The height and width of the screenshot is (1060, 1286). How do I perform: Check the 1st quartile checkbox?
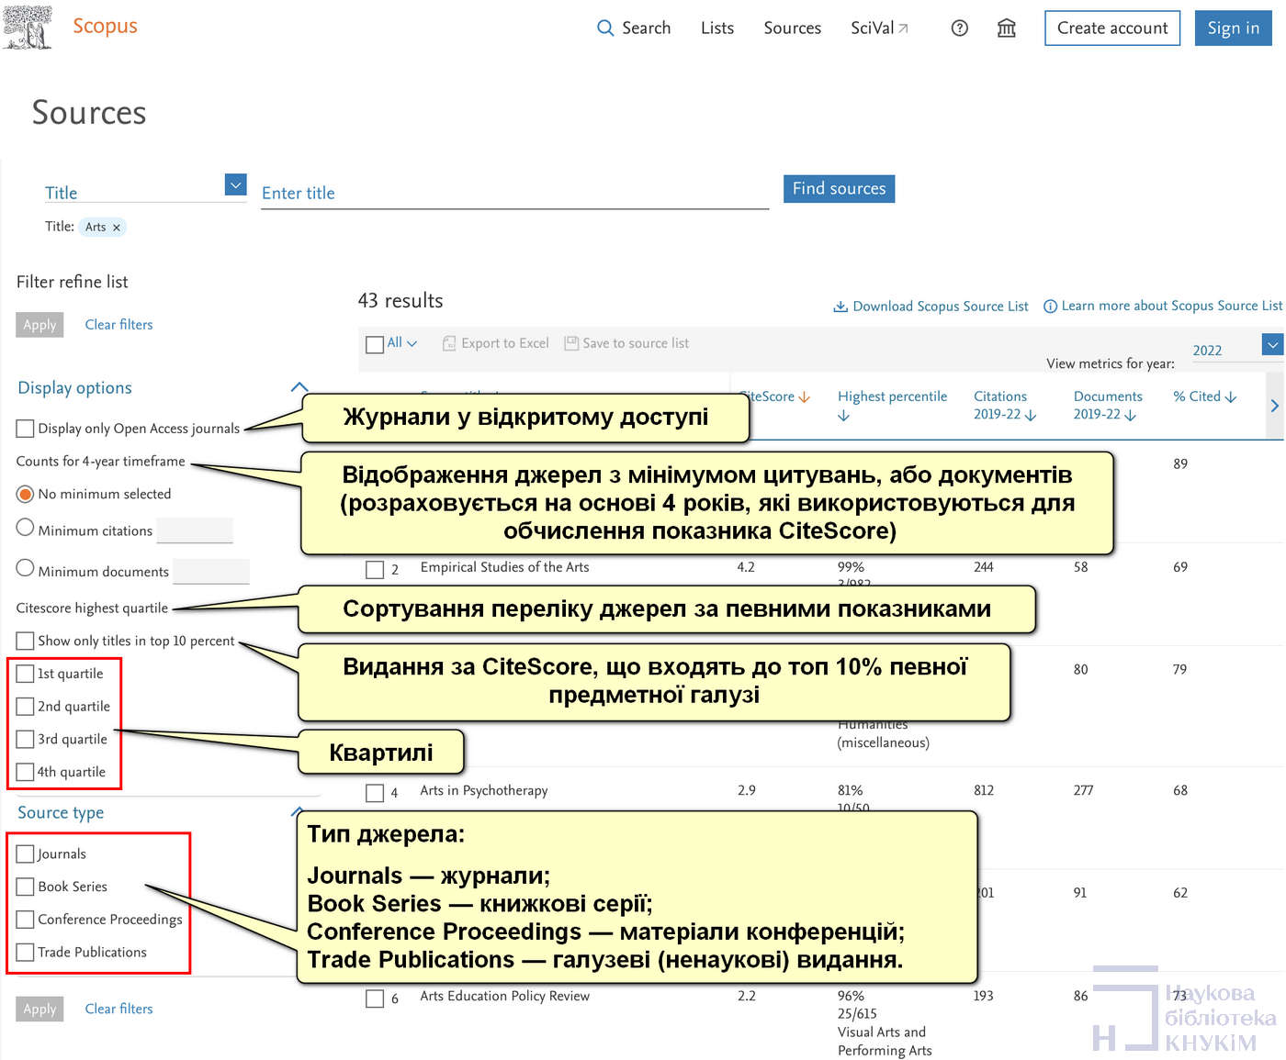pyautogui.click(x=26, y=674)
